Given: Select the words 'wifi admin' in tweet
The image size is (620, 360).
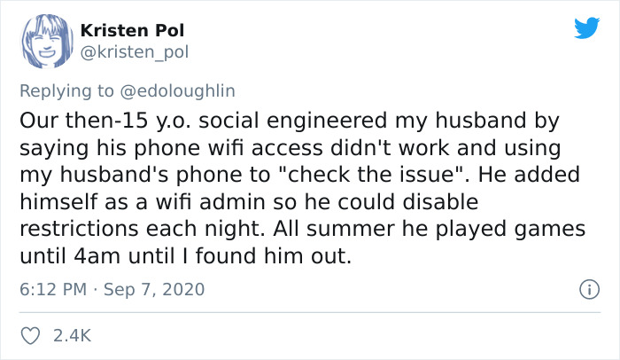Looking at the screenshot, I should (210, 201).
